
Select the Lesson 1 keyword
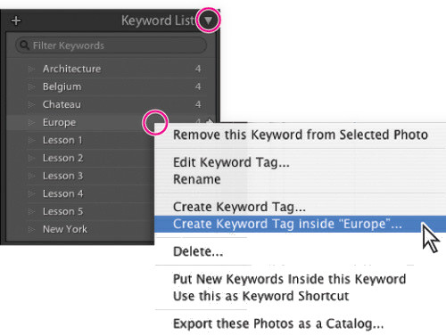62,140
